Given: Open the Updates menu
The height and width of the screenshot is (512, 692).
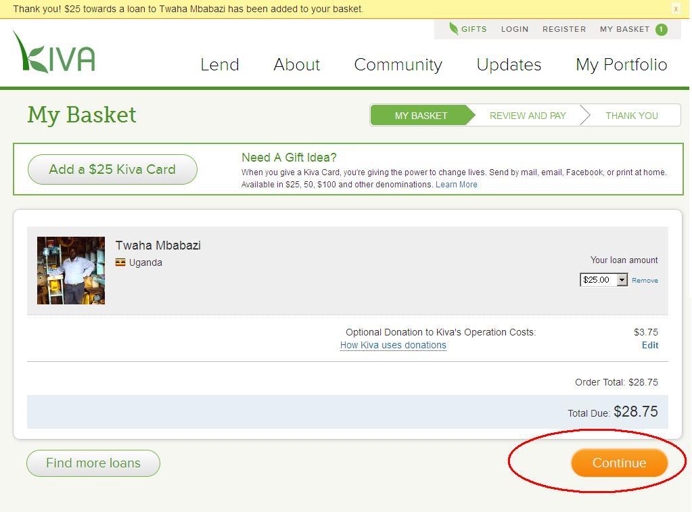Looking at the screenshot, I should pyautogui.click(x=509, y=65).
